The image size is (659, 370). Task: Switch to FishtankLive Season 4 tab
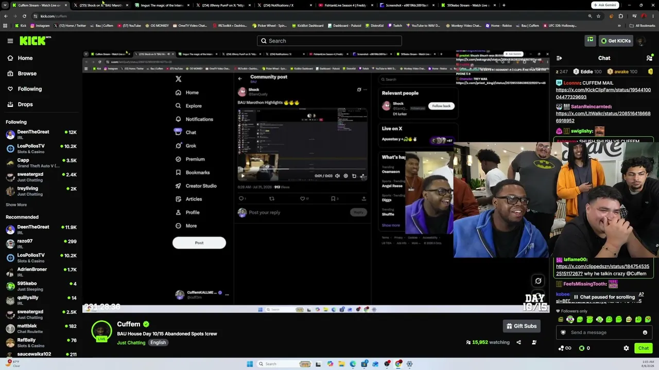click(x=346, y=5)
